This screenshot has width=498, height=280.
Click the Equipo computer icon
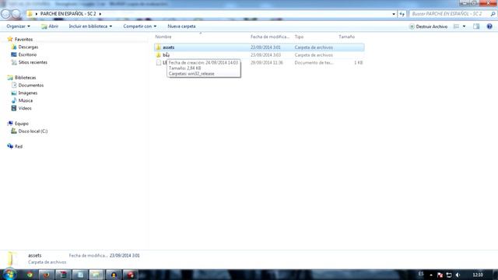(x=10, y=123)
